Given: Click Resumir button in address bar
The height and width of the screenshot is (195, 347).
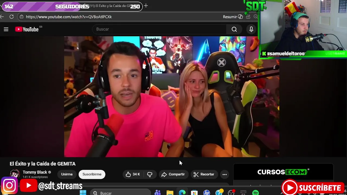Looking at the screenshot, I should 233,17.
